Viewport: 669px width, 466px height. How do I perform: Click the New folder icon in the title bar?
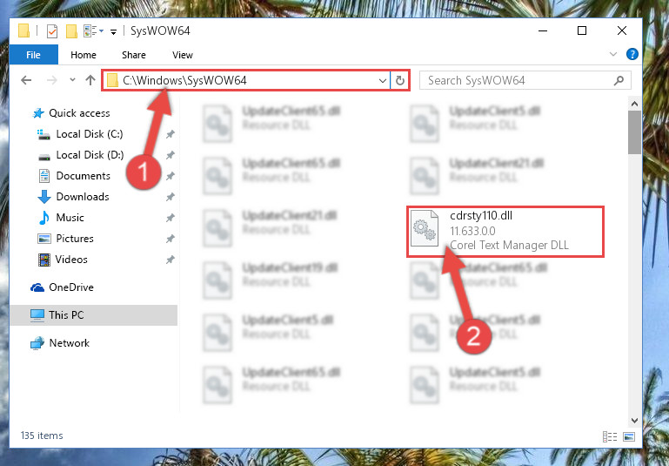(71, 31)
